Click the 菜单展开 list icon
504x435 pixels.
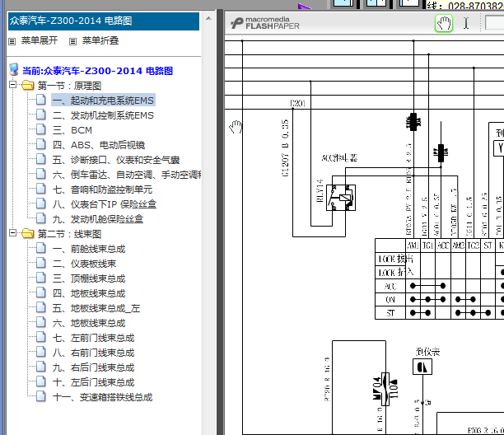tap(12, 41)
